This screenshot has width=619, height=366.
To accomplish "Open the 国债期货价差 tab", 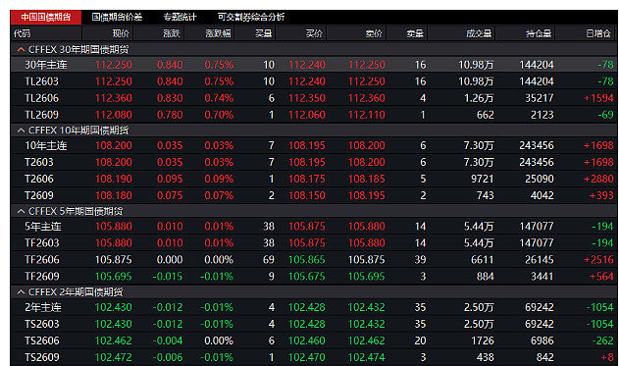I will [117, 17].
